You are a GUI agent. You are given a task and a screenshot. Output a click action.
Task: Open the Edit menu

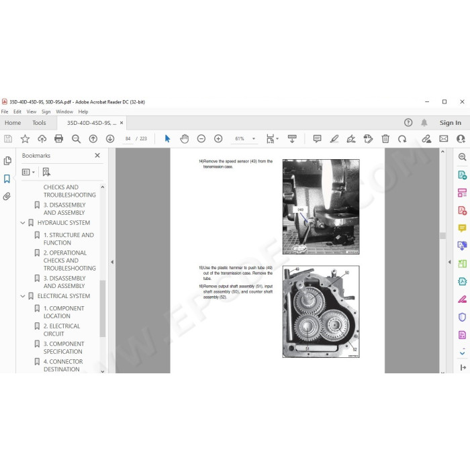pyautogui.click(x=17, y=111)
